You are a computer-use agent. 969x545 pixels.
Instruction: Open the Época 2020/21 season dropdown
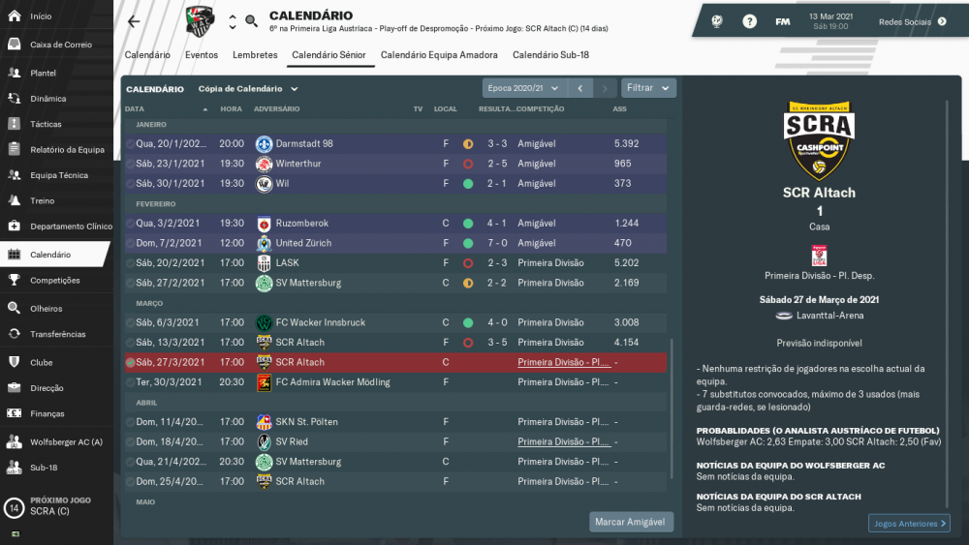coord(523,88)
